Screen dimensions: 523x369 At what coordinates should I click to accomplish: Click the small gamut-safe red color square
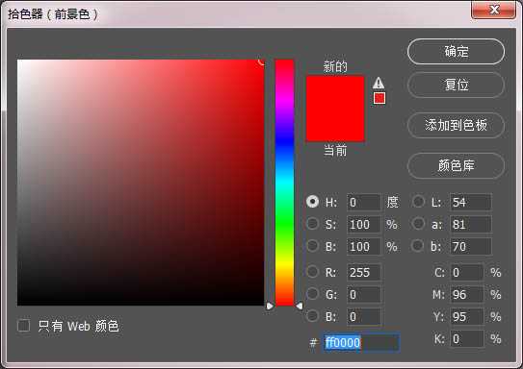[x=379, y=98]
